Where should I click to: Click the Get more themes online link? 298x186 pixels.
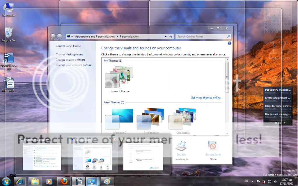205,98
